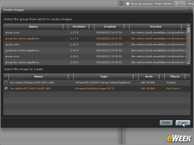Toggle Show all versions checkbox in background window
This screenshot has height=145, width=194.
[128, 4]
